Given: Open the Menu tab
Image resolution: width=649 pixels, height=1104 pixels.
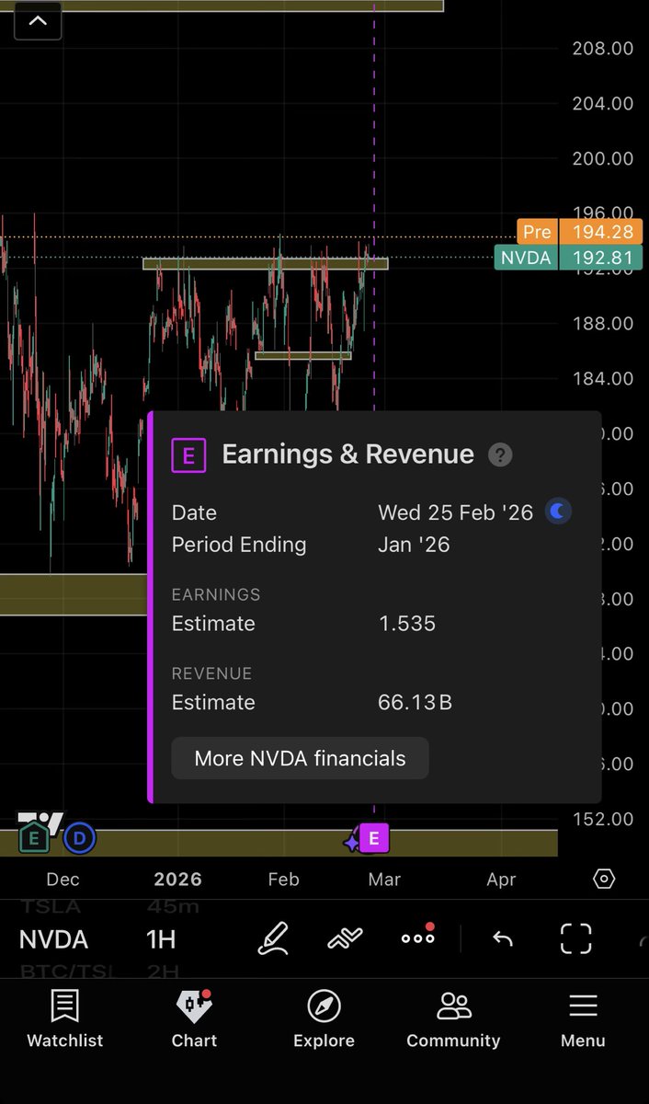Looking at the screenshot, I should tap(583, 1020).
